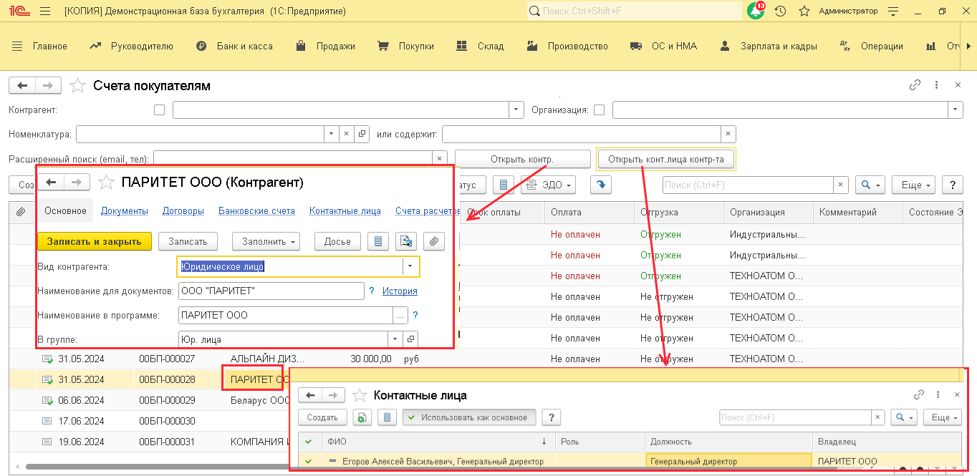Image resolution: width=977 pixels, height=476 pixels.
Task: Open Еще menu in Счета покупателям toolbar
Action: 915,185
